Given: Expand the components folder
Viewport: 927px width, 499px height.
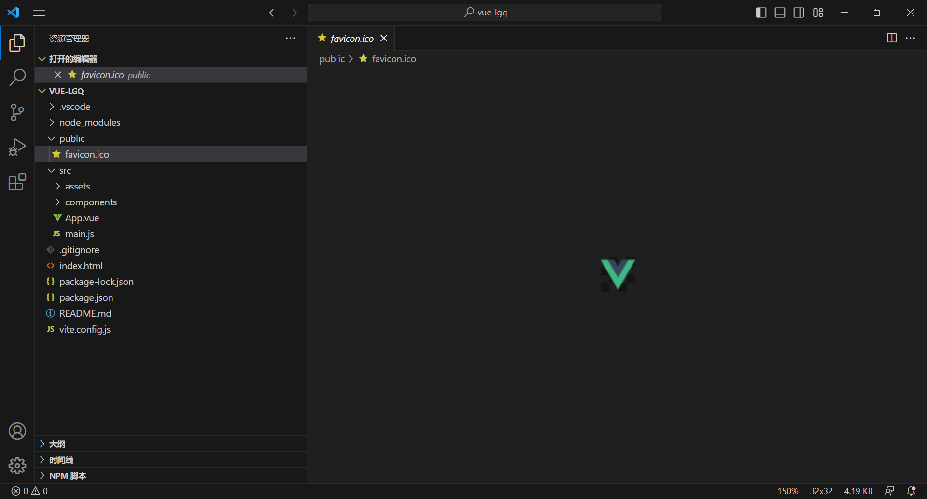Looking at the screenshot, I should 171,202.
